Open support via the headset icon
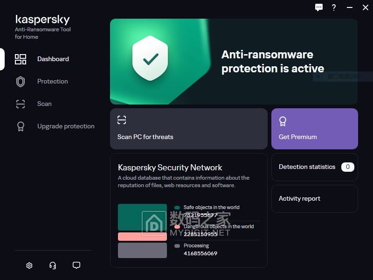 [x=53, y=266]
